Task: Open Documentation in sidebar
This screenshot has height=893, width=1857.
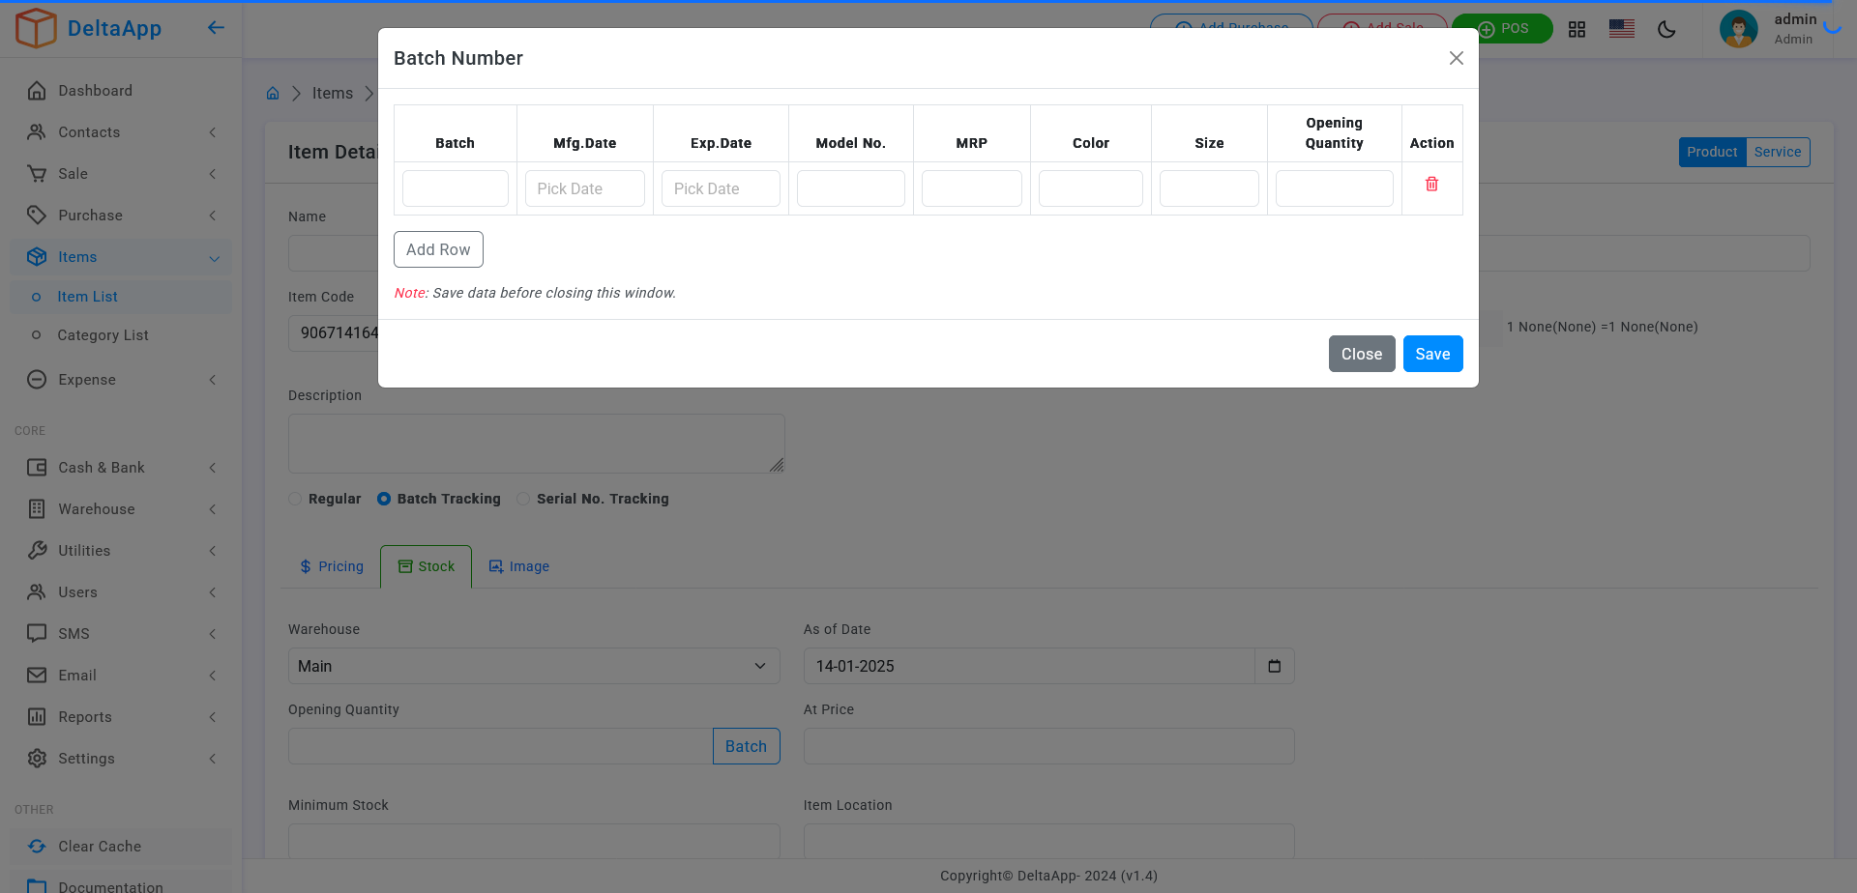Action: click(121, 884)
